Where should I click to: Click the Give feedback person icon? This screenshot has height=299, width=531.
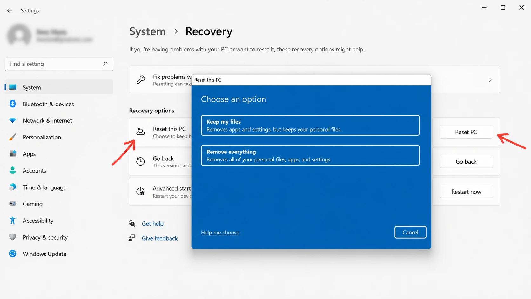[x=132, y=238]
